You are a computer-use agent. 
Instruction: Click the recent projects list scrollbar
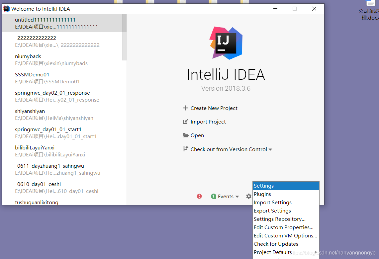124,37
